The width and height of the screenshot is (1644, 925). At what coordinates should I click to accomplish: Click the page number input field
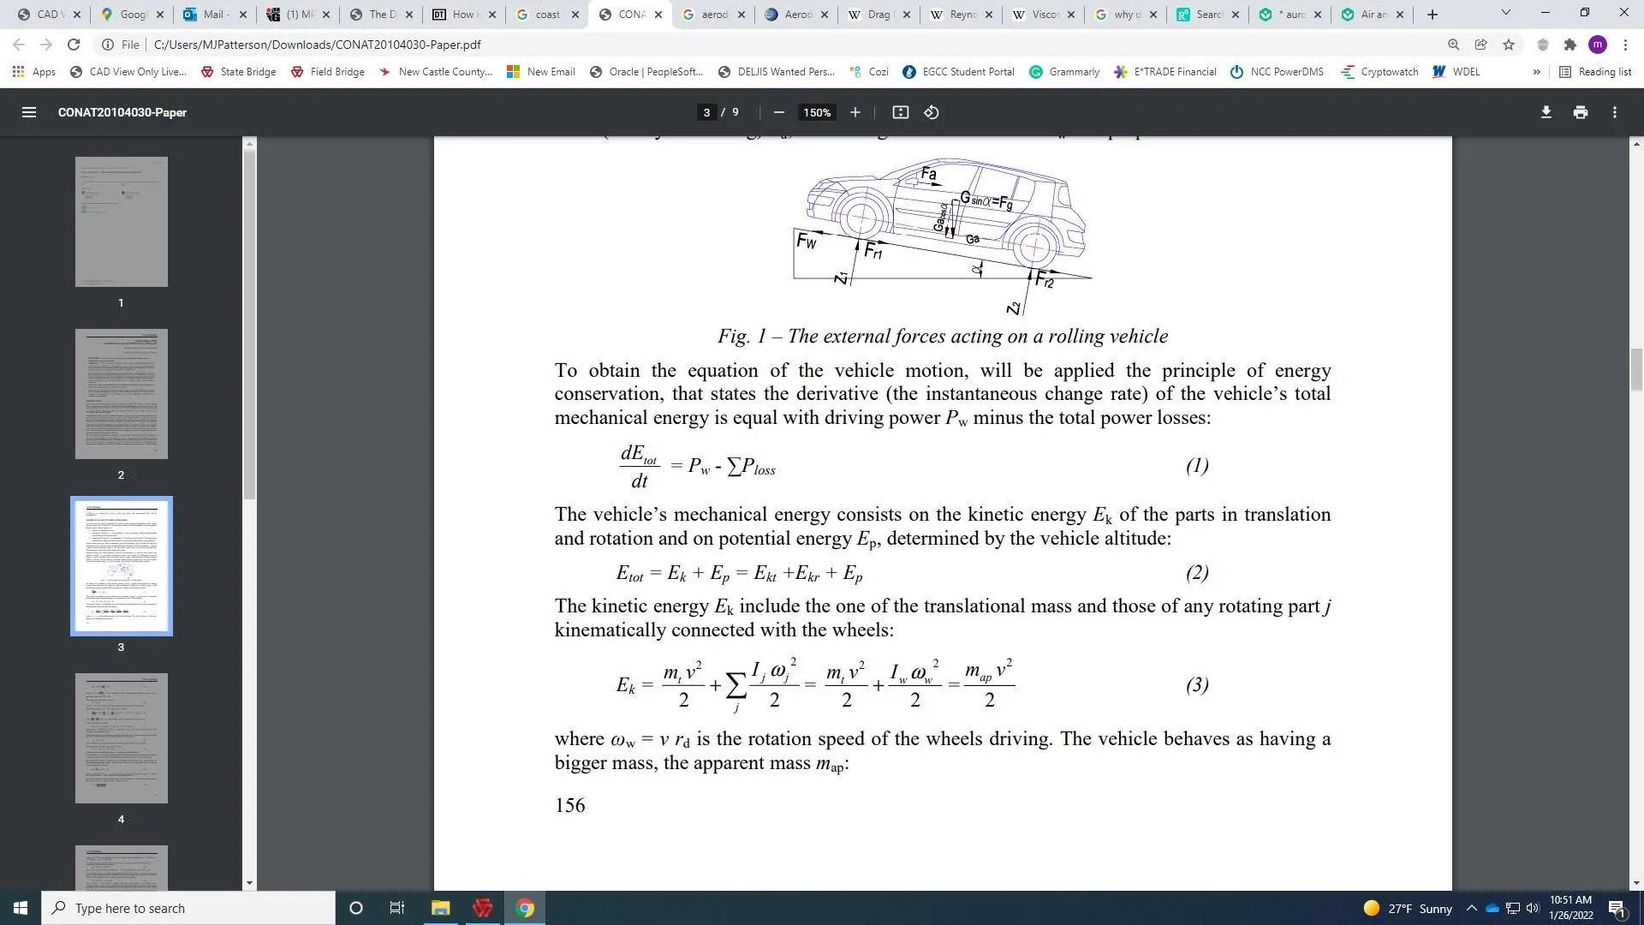pyautogui.click(x=706, y=112)
